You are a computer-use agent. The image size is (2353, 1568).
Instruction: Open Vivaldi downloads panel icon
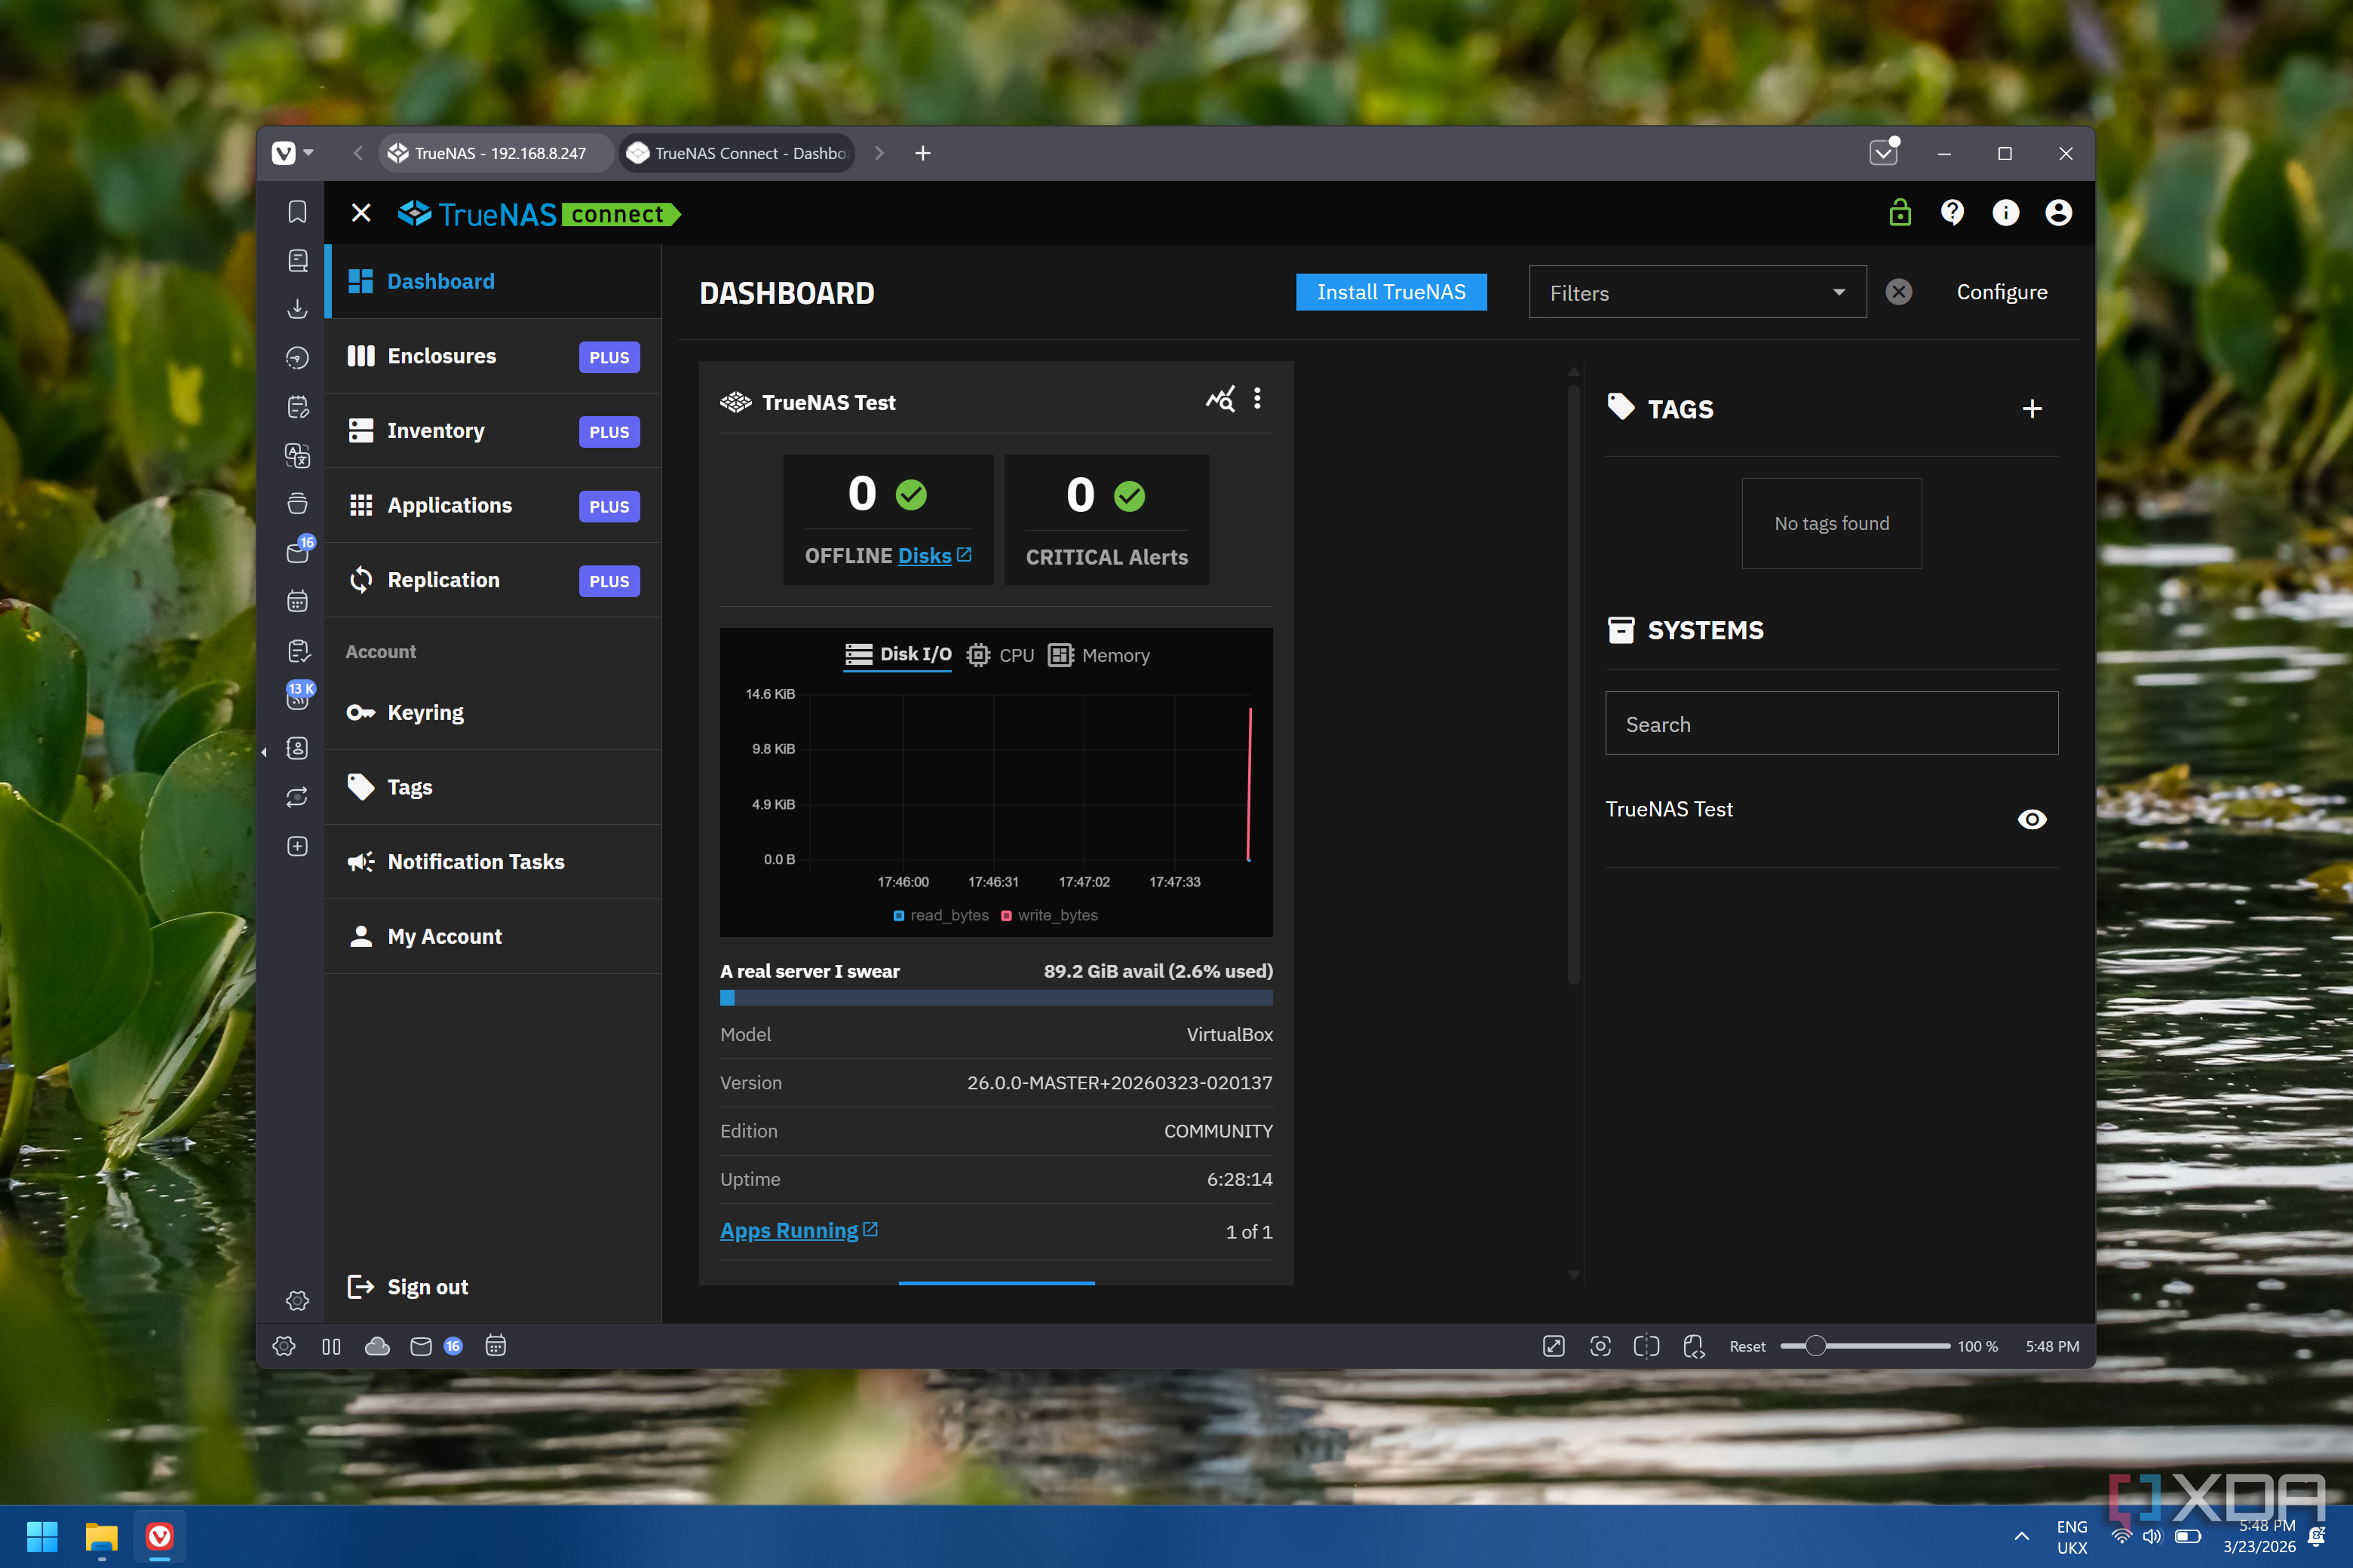click(297, 309)
